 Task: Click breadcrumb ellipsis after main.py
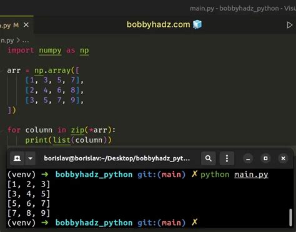[x=26, y=41]
